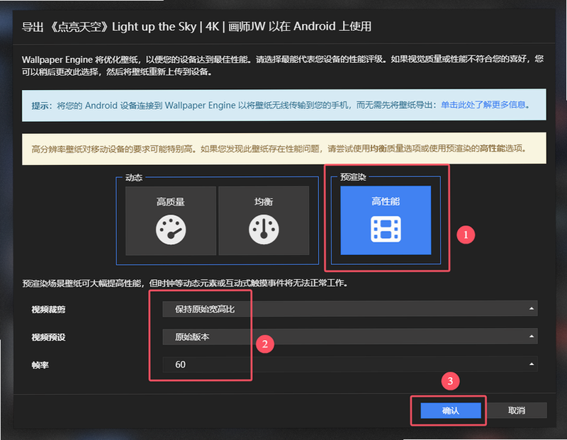
Task: Click the gauge icon under 高质量
Action: [x=171, y=230]
